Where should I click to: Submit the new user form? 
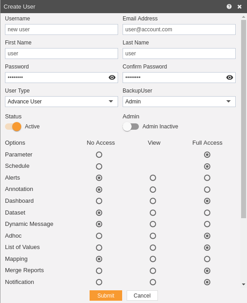coord(106,295)
